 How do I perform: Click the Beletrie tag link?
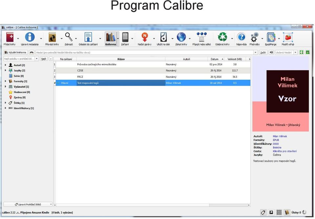pos(277,148)
